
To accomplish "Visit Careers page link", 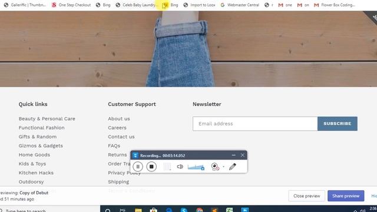I will [x=117, y=128].
